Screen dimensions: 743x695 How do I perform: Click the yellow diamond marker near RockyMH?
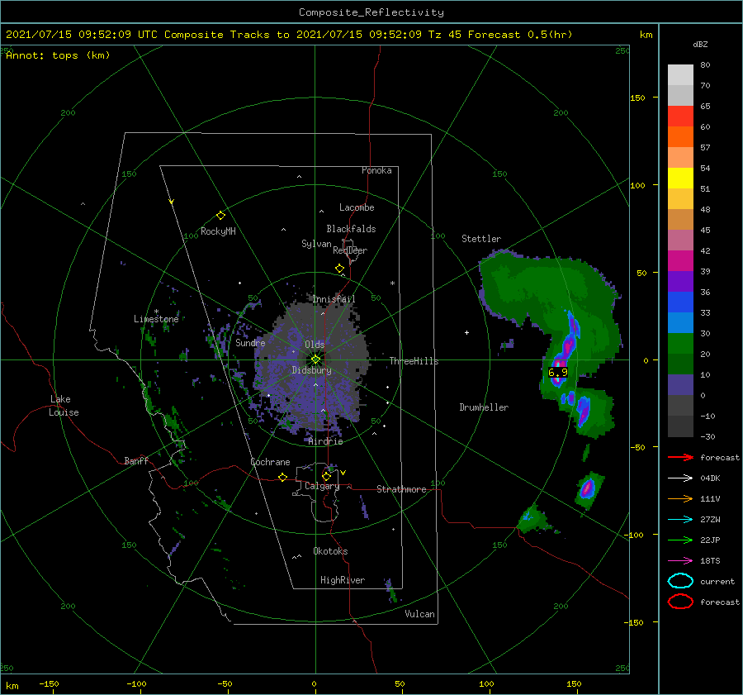(x=220, y=216)
